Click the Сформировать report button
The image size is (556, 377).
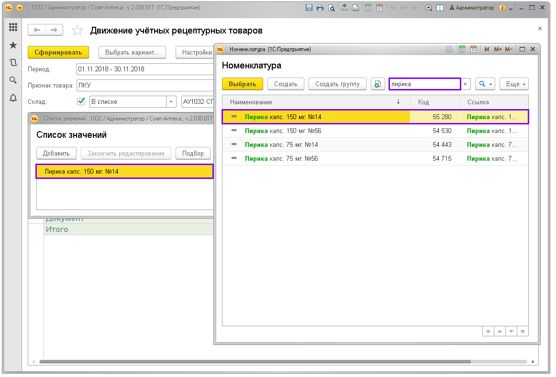58,52
